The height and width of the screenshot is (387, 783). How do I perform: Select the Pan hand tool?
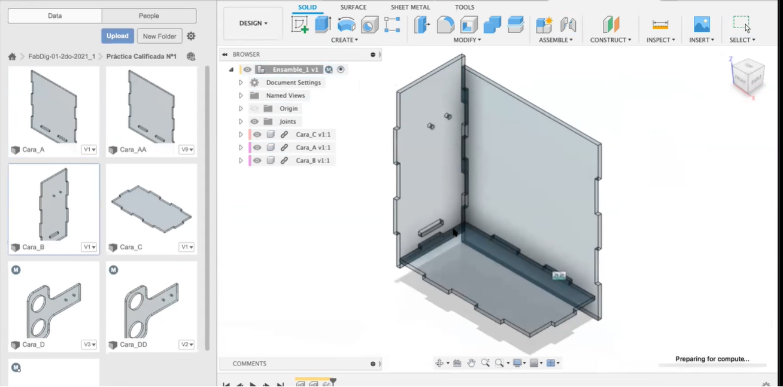coord(471,363)
